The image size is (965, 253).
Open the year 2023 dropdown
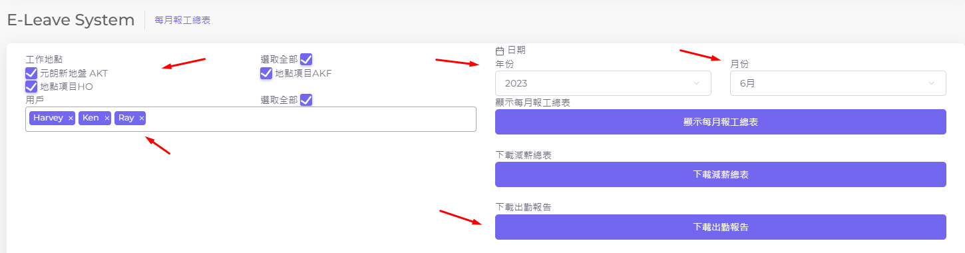(x=604, y=83)
